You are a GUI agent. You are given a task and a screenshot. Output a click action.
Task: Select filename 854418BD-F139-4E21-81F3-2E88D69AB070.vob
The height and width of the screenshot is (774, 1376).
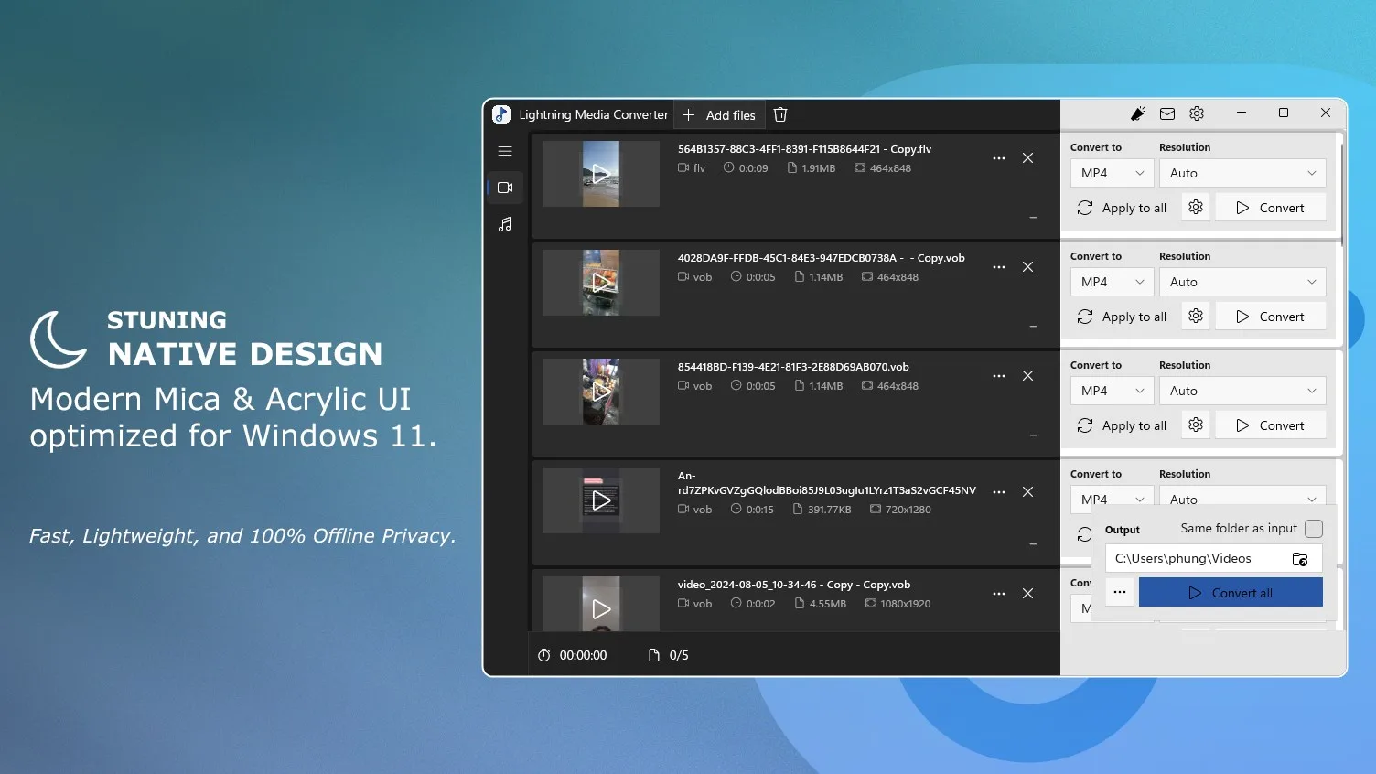coord(793,367)
